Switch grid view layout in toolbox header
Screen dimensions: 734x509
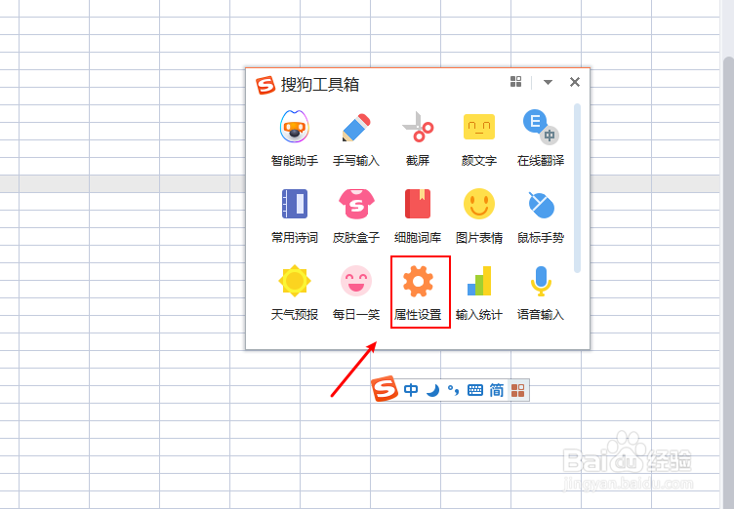coord(516,82)
